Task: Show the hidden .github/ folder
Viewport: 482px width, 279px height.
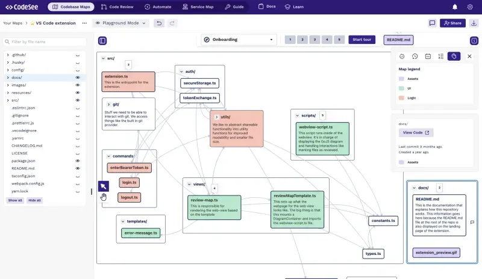Action: point(78,55)
